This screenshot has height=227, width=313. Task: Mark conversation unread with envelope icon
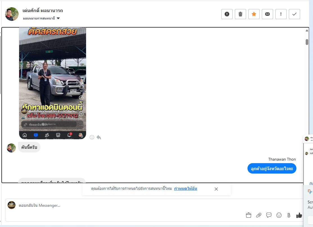point(267,14)
